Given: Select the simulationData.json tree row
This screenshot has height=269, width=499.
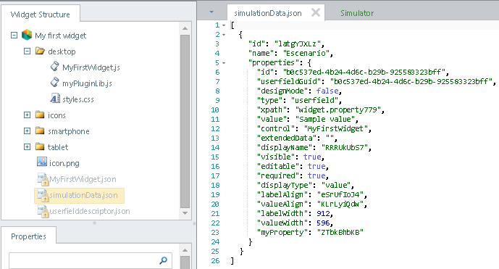Looking at the screenshot, I should (79, 195).
